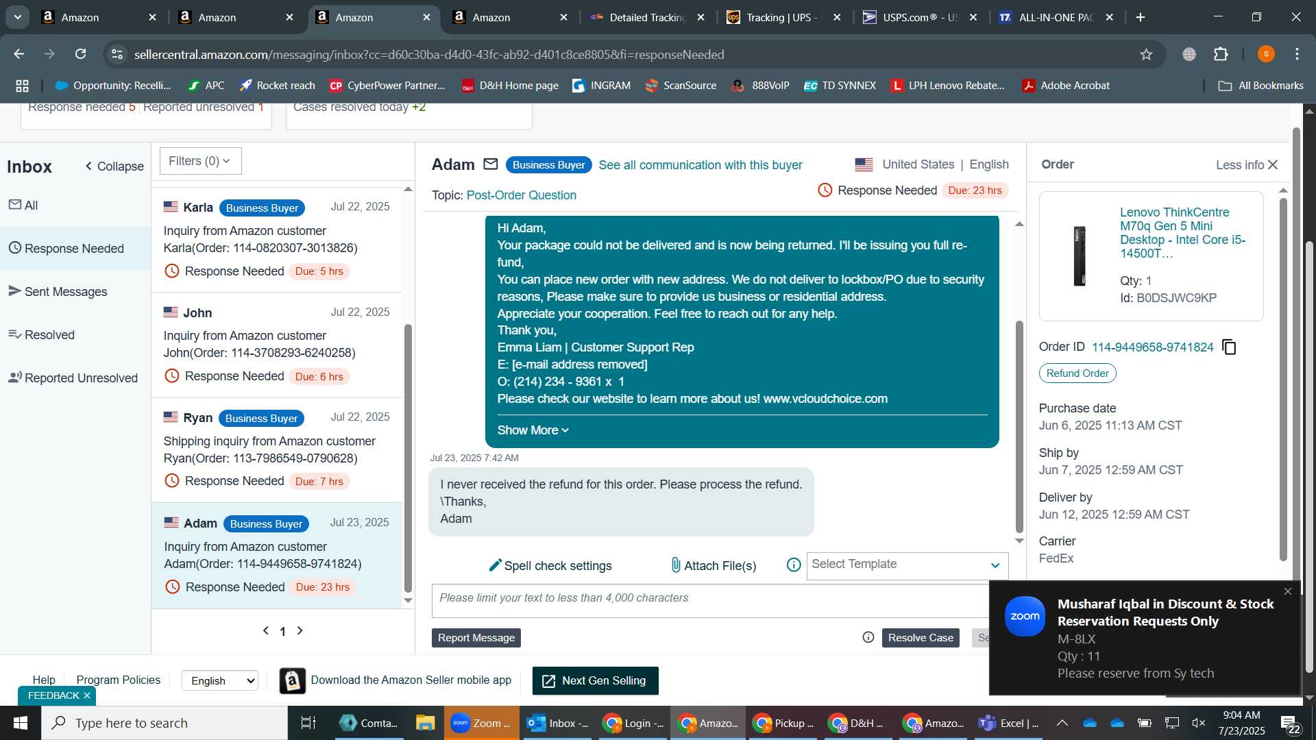Open John's message in the inbox list
The height and width of the screenshot is (740, 1316).
click(277, 345)
